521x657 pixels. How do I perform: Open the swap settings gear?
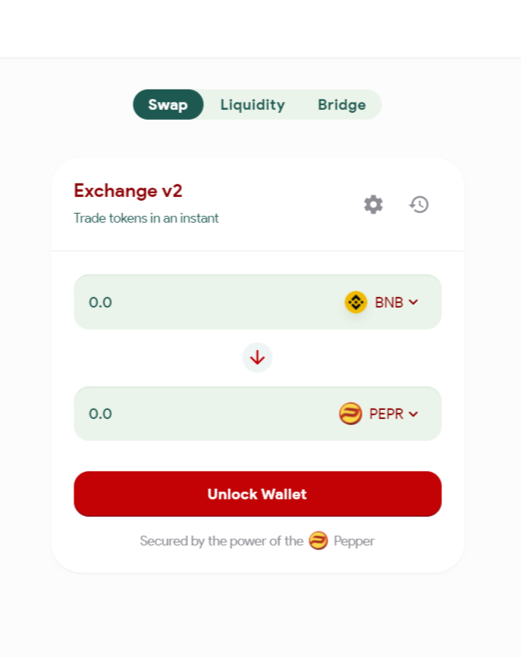pos(373,204)
